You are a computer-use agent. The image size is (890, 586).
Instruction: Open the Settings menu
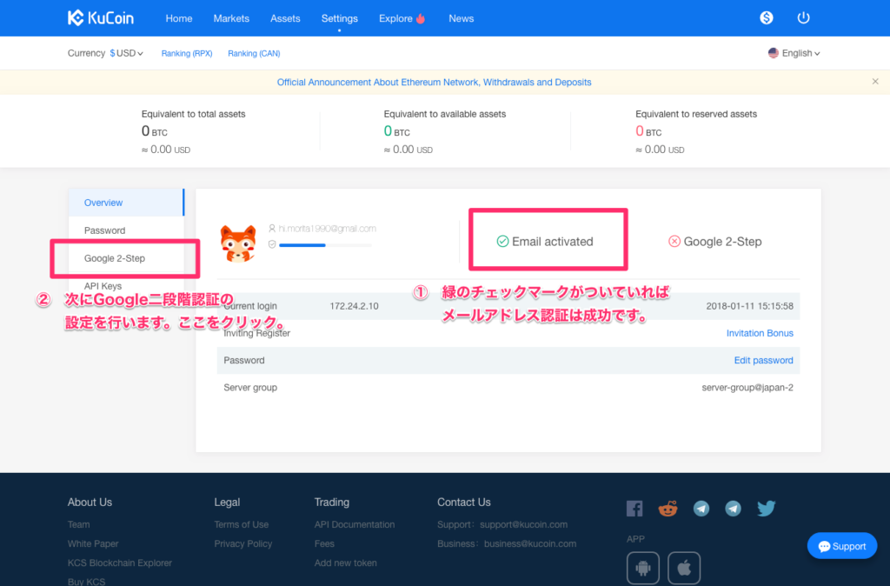[x=340, y=18]
